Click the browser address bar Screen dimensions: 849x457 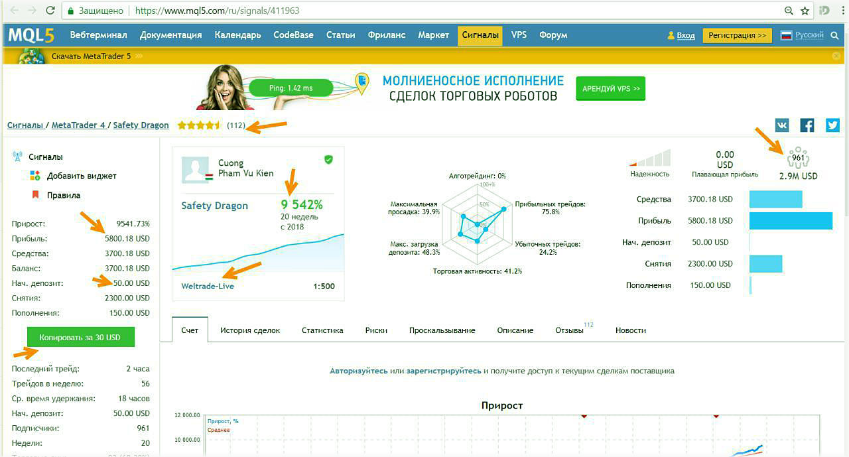424,11
